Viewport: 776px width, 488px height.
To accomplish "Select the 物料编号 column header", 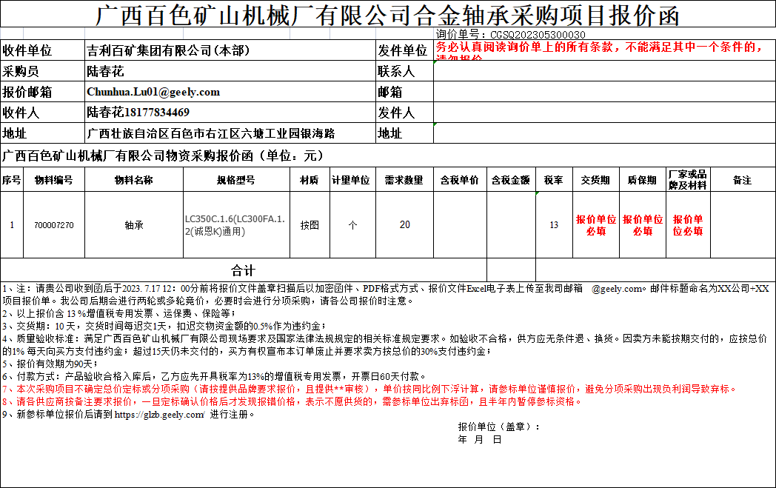I will (54, 180).
